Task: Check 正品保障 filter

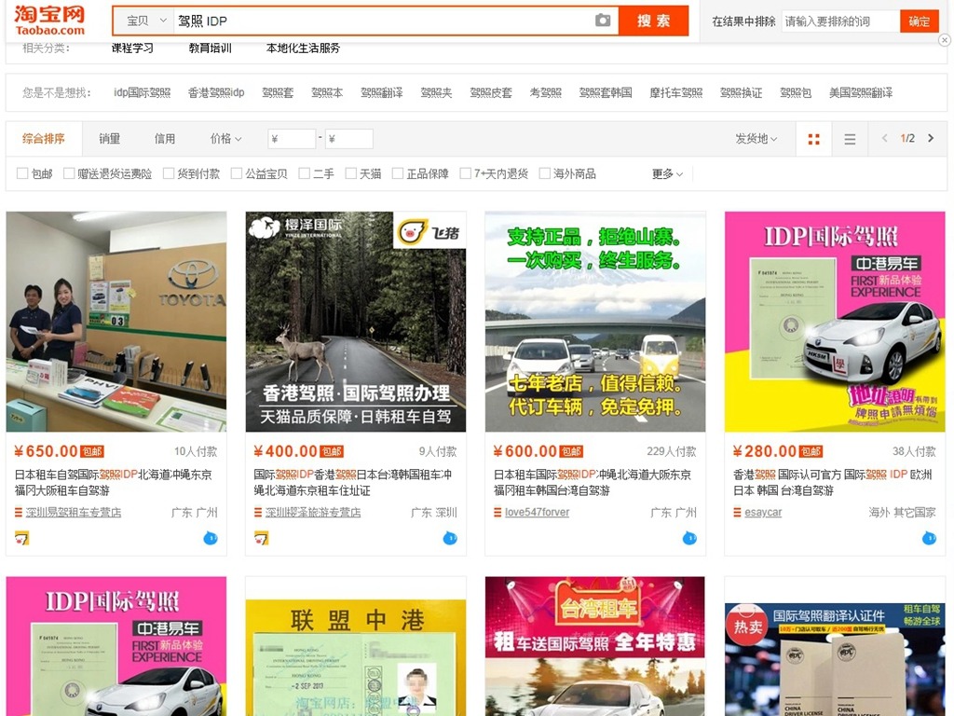Action: [398, 173]
